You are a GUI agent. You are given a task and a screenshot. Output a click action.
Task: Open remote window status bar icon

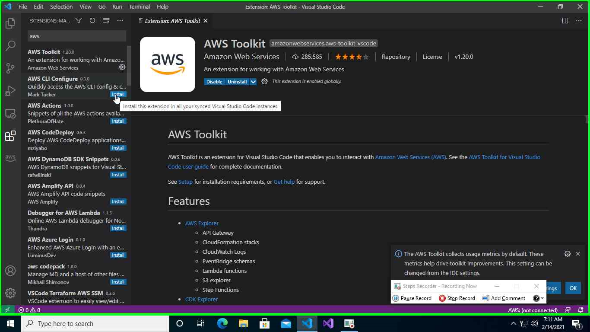point(7,310)
